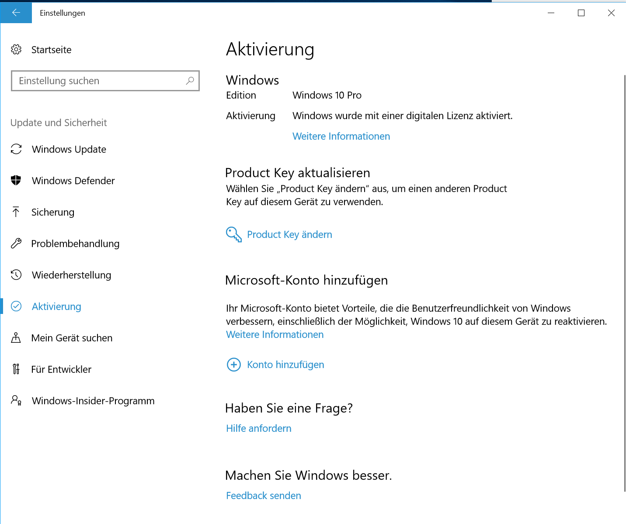The height and width of the screenshot is (524, 626).
Task: Click the Windows 10 Pro edition text
Action: tap(327, 95)
